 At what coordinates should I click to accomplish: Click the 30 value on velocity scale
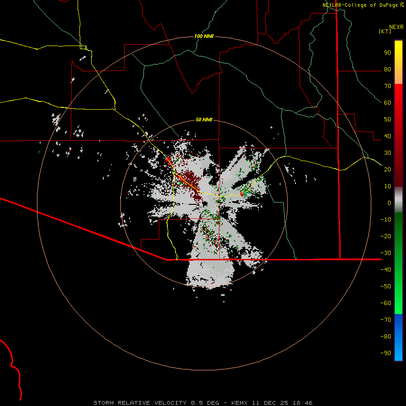(388, 153)
